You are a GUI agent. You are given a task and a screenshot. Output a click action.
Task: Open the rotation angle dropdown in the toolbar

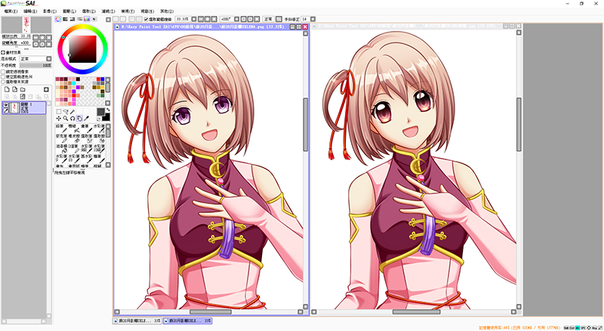tap(236, 19)
